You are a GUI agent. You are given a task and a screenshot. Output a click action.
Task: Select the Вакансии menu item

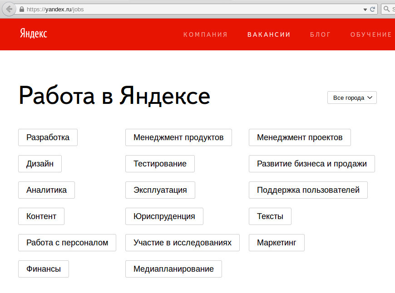click(269, 34)
